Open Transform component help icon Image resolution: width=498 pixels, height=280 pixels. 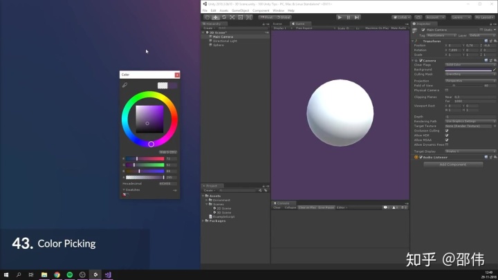click(x=486, y=41)
